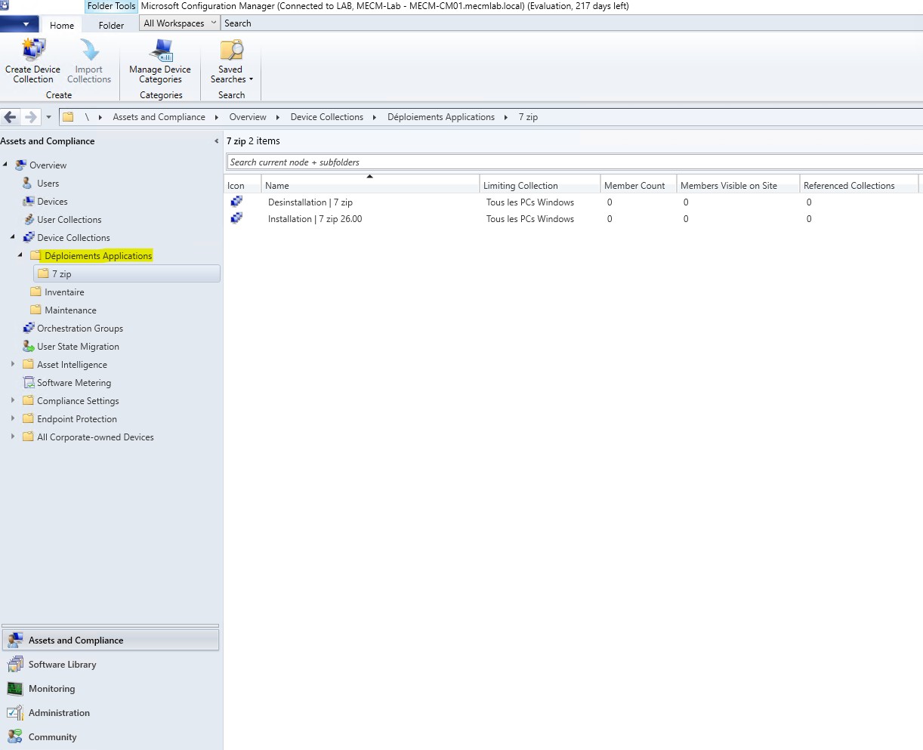Click the search current node field
Image resolution: width=923 pixels, height=750 pixels.
[x=574, y=162]
